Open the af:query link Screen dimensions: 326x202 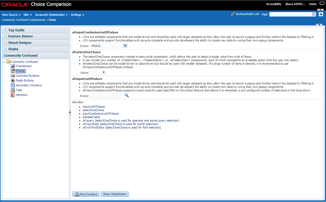pos(131,121)
